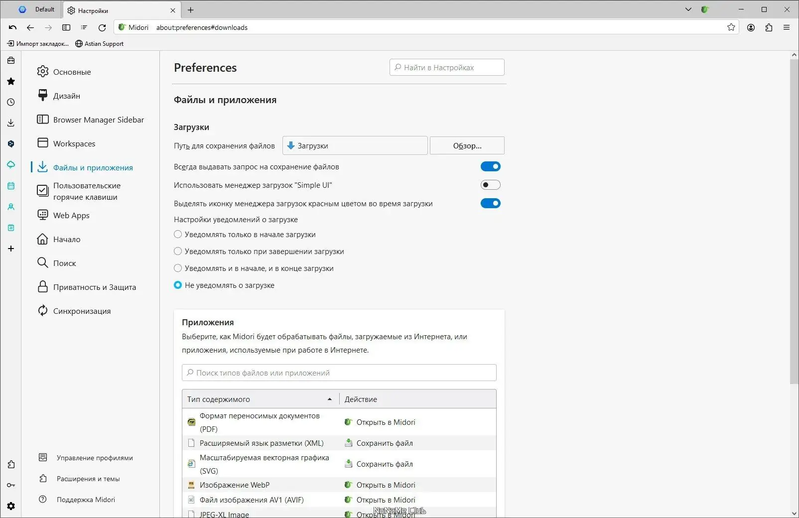Open history clock icon in sidebar
This screenshot has height=518, width=799.
11,102
